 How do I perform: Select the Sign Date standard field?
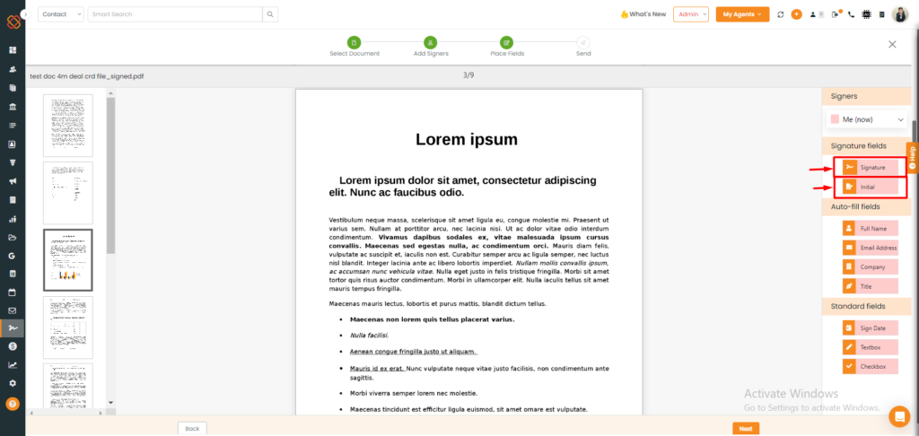[870, 328]
